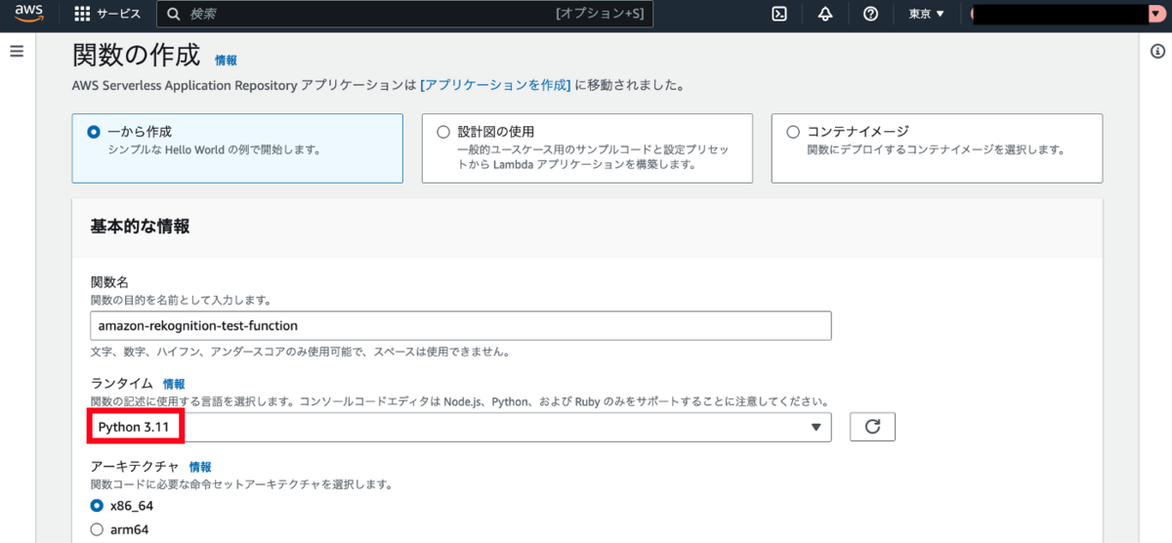Open the 東京 region dropdown
Screen dimensions: 1172x543
pyautogui.click(x=927, y=14)
